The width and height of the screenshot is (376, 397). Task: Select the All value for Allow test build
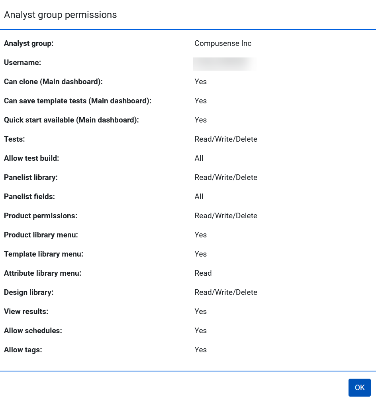point(199,158)
